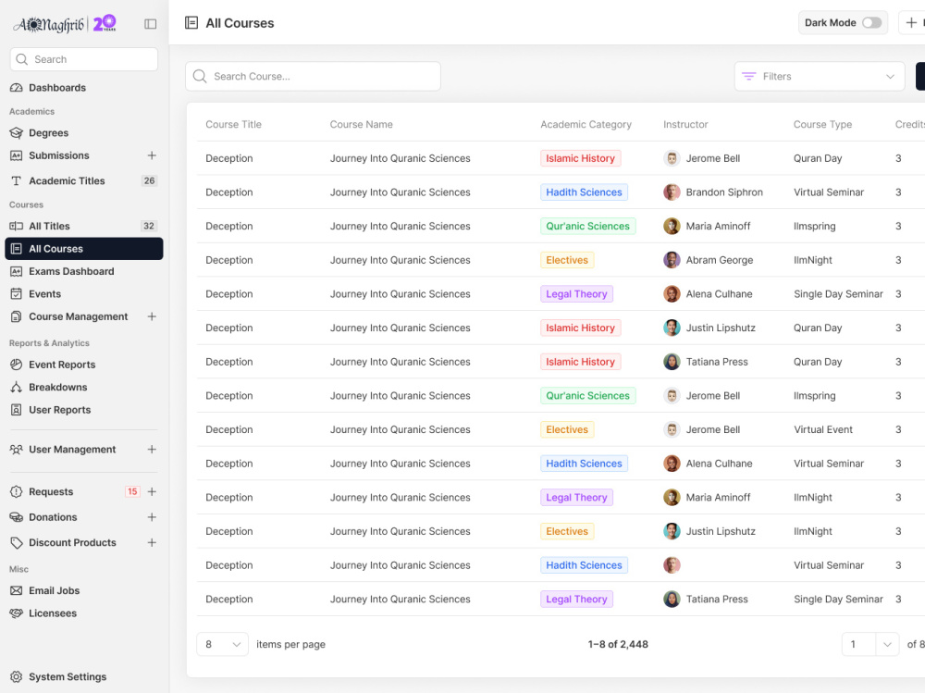Click the Events calendar icon

point(16,294)
